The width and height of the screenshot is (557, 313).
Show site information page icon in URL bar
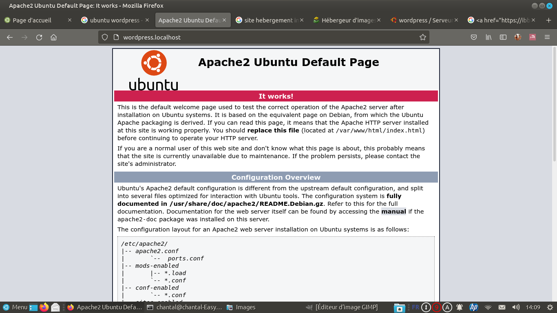(116, 37)
